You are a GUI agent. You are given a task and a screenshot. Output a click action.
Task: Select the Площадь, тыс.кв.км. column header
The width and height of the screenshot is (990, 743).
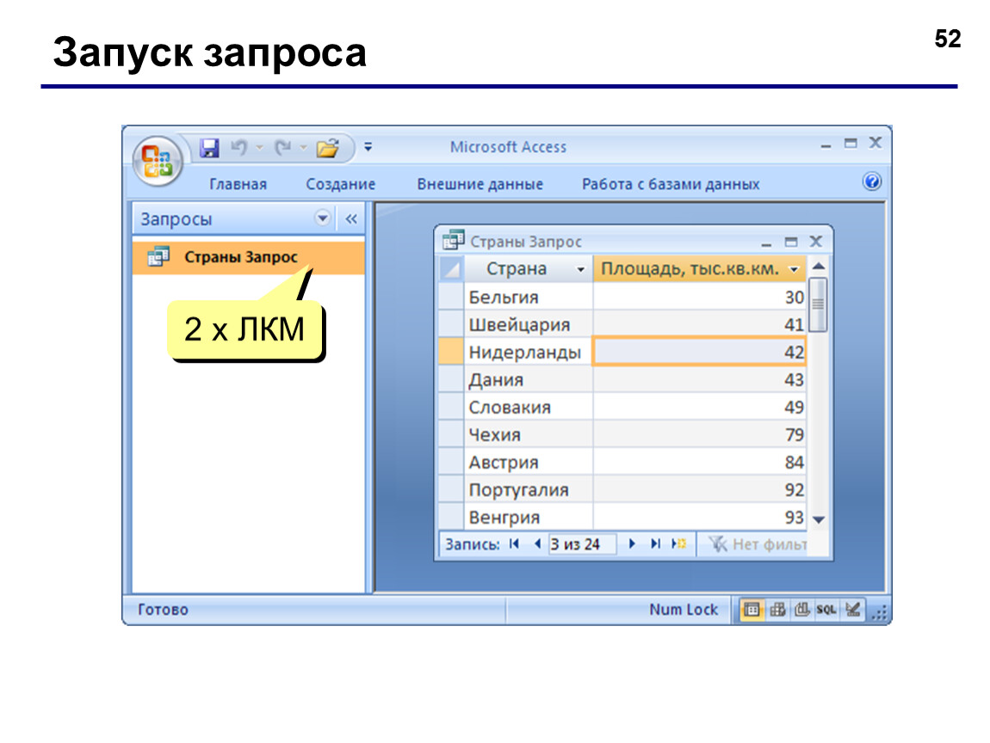[x=699, y=268]
